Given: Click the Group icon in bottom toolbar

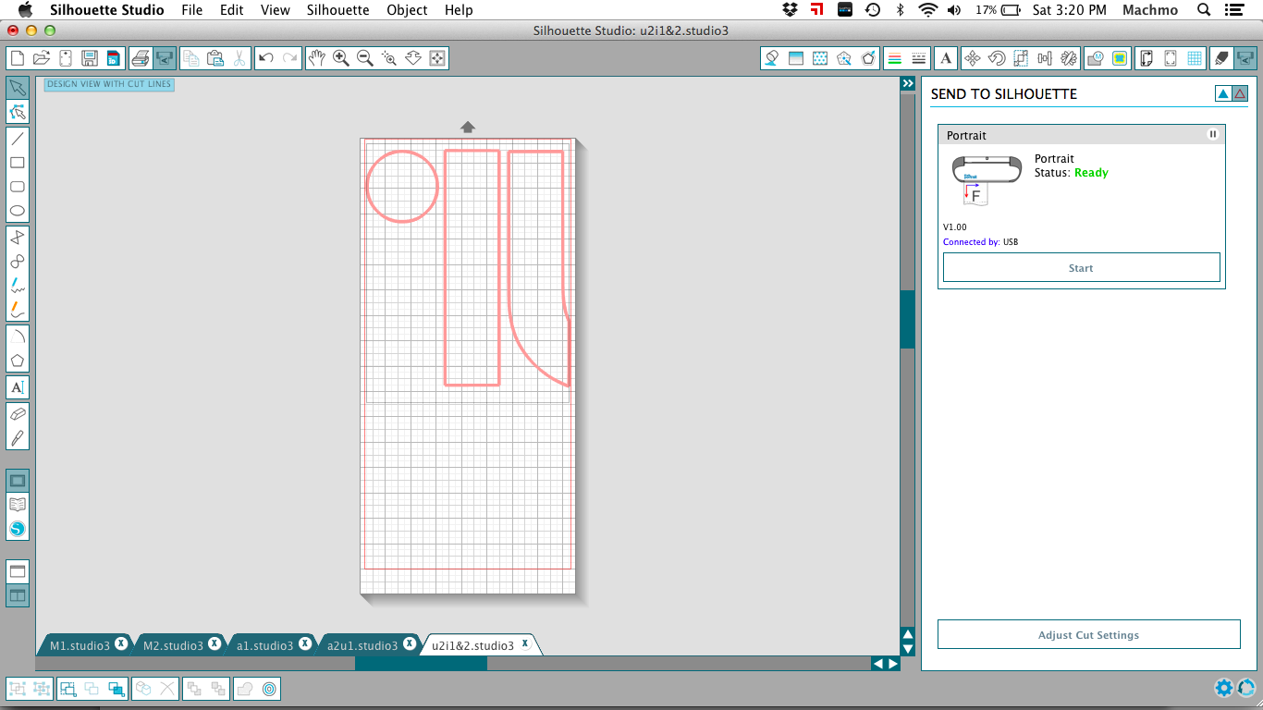Looking at the screenshot, I should [18, 689].
